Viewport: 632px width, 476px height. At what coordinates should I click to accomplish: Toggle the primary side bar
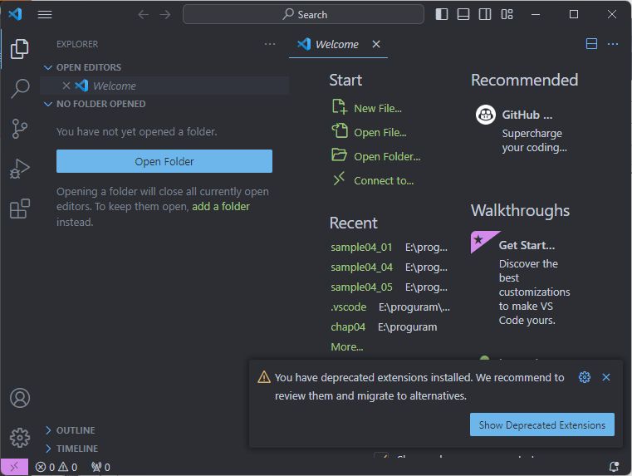click(442, 14)
